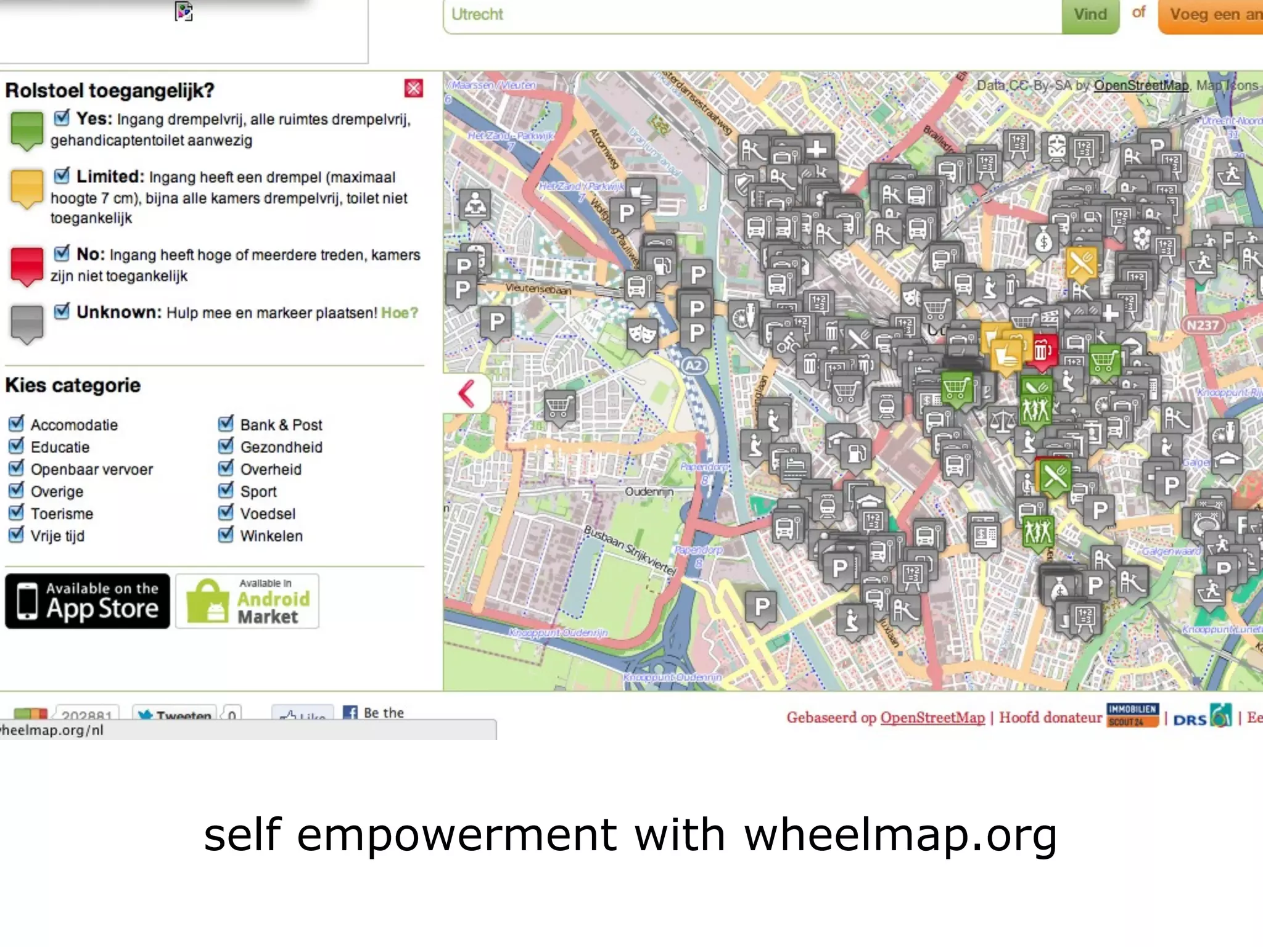Image resolution: width=1263 pixels, height=947 pixels.
Task: Click the fuel pump marker below justice scales
Action: [856, 453]
